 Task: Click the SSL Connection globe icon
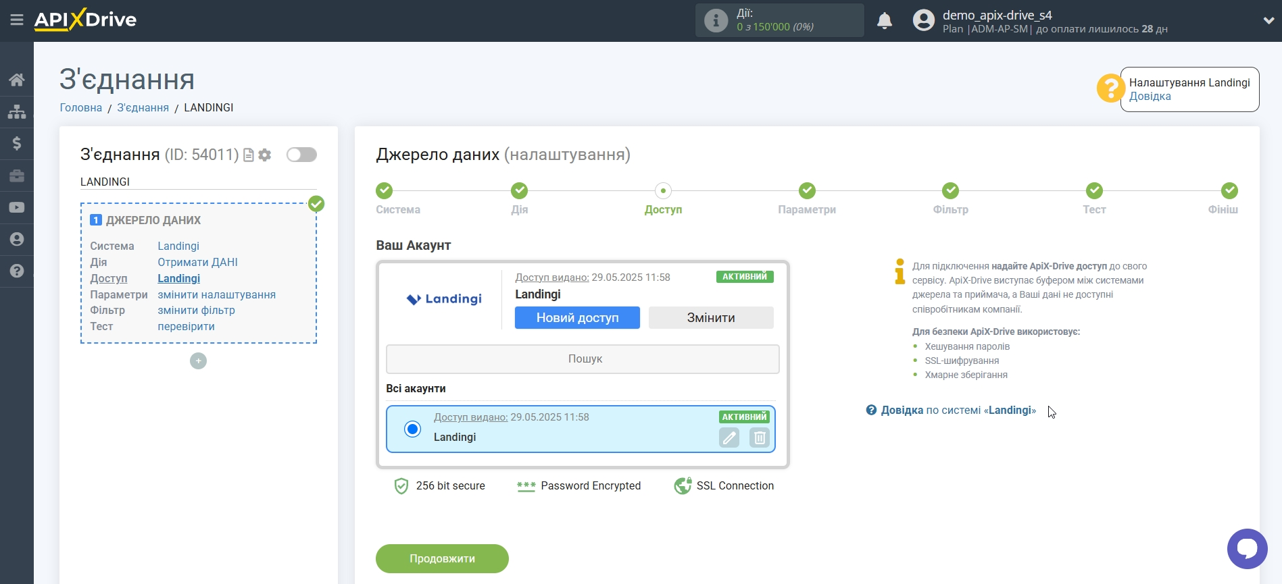click(683, 486)
